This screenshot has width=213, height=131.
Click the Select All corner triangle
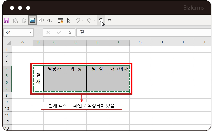click(x=8, y=43)
